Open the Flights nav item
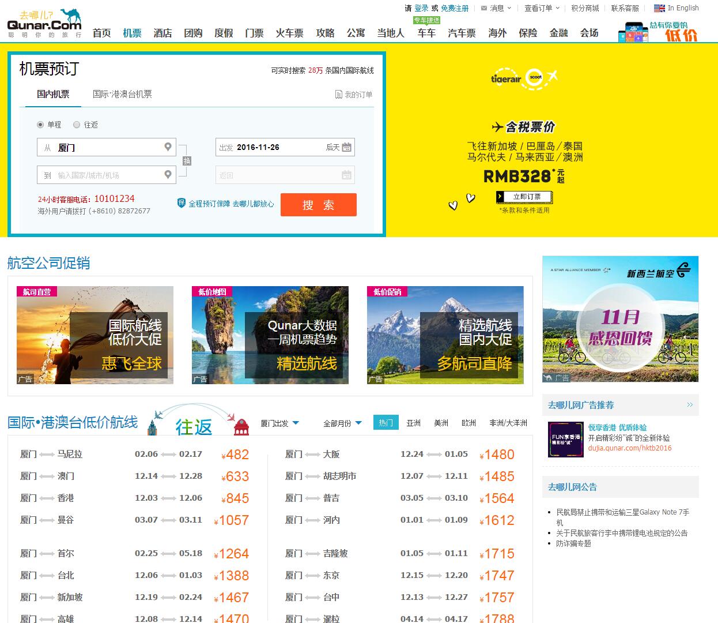 [x=132, y=33]
